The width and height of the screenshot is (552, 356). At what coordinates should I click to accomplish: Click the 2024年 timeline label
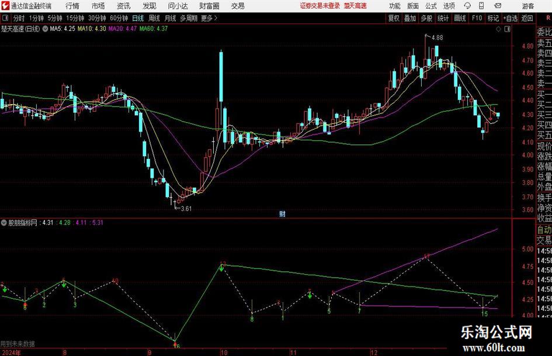tap(11, 352)
